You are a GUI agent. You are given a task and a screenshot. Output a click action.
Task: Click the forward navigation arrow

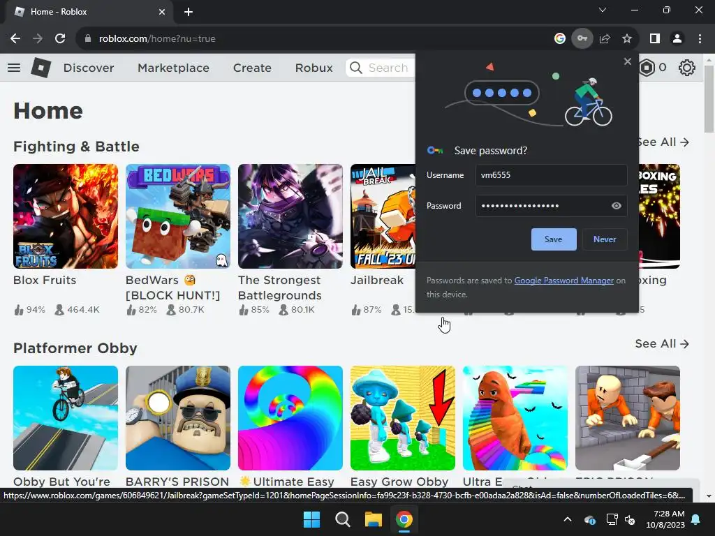coord(38,39)
